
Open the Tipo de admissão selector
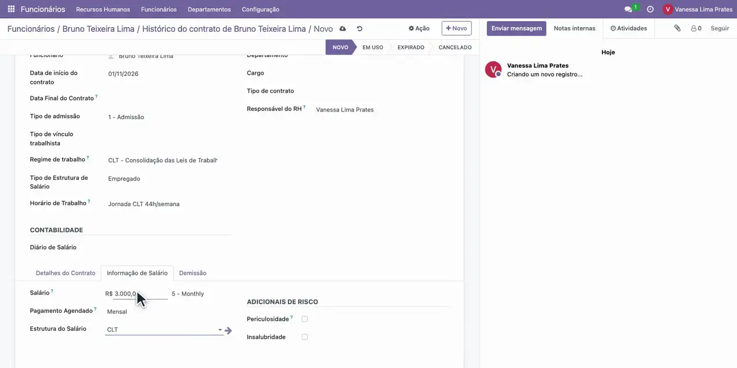(163, 117)
